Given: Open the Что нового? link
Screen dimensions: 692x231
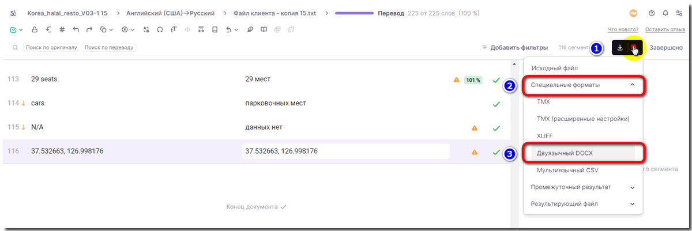Looking at the screenshot, I should [x=623, y=30].
